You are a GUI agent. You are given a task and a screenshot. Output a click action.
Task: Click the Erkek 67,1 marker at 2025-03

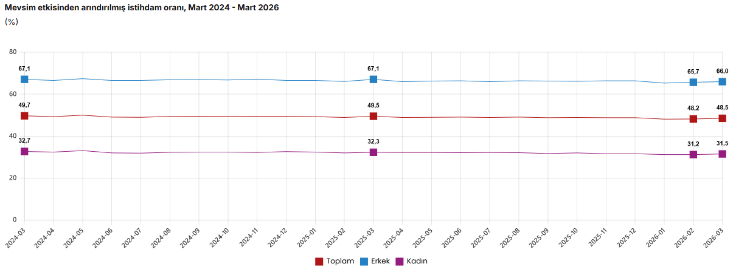tap(373, 80)
